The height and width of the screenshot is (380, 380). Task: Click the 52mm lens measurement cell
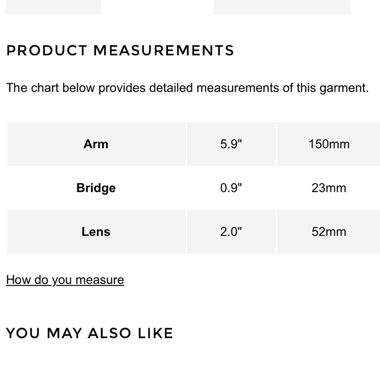point(329,232)
